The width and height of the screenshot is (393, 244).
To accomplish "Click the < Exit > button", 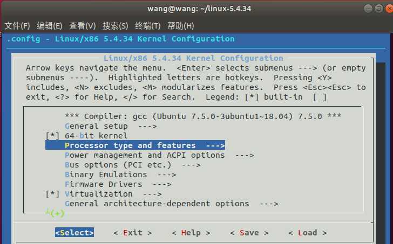I will click(133, 233).
